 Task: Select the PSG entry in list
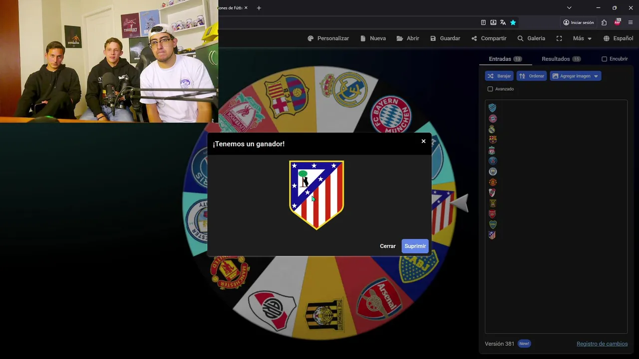pos(492,161)
